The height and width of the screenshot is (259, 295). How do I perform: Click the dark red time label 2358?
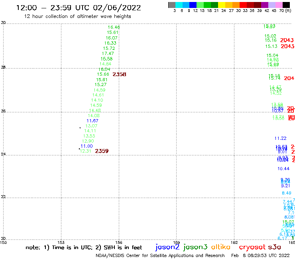point(119,74)
